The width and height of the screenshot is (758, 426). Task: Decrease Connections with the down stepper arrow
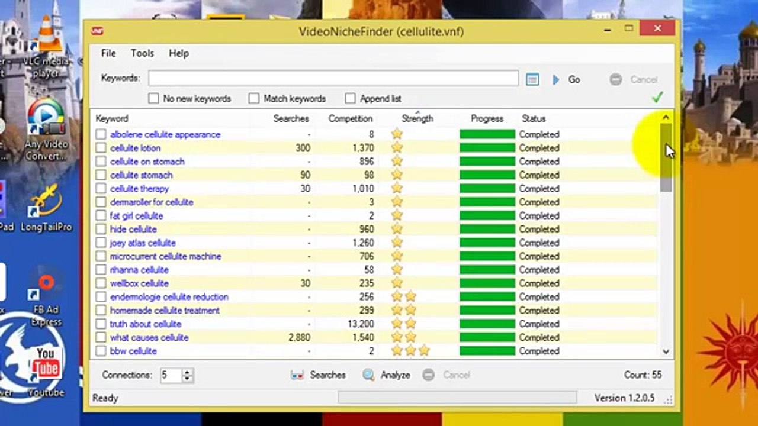click(188, 378)
